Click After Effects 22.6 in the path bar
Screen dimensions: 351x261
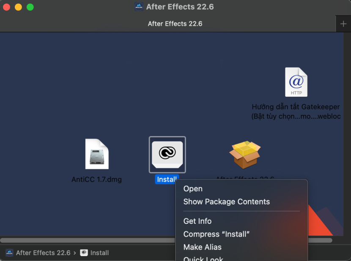[42, 253]
